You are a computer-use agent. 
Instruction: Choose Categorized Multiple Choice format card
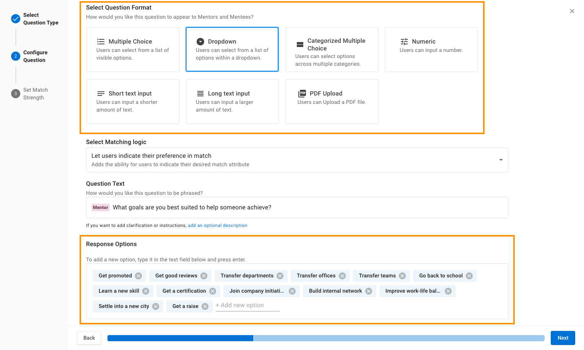pyautogui.click(x=332, y=50)
